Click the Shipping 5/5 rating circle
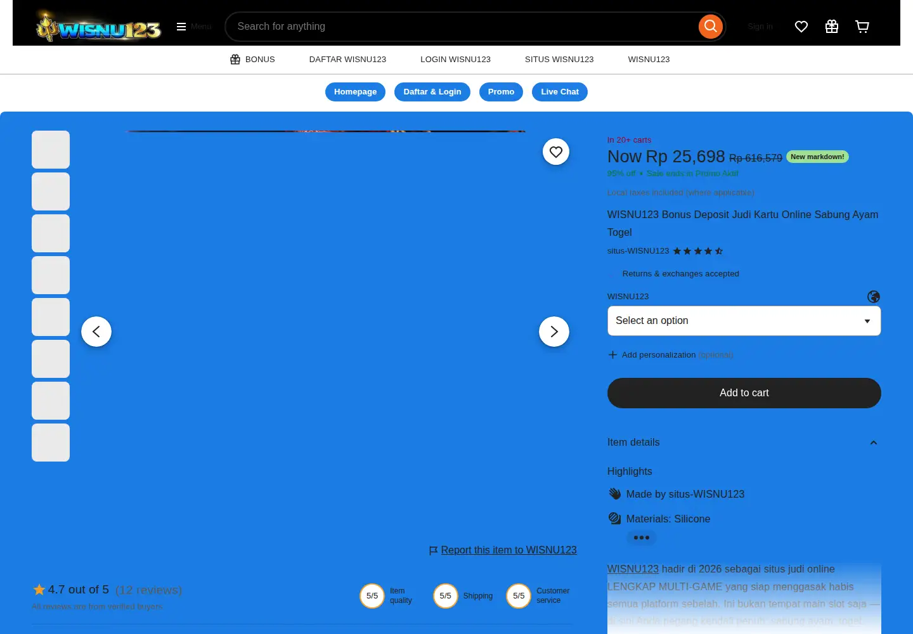 [446, 596]
